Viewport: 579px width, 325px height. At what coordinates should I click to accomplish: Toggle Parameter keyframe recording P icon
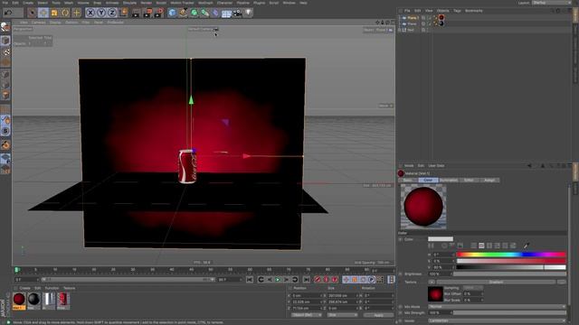(372, 280)
